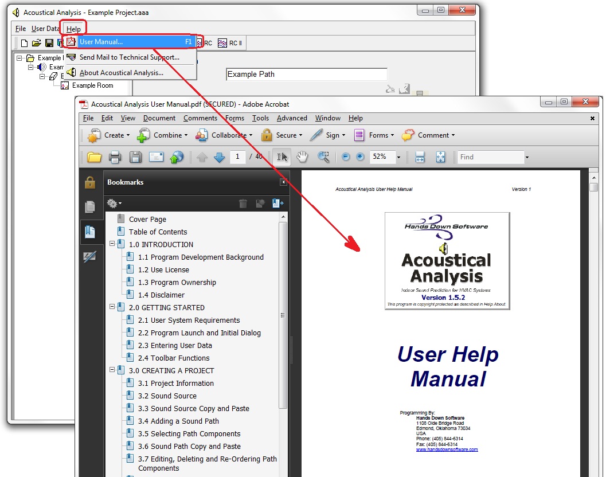Image resolution: width=606 pixels, height=477 pixels.
Task: Select User Manual in Help menu
Action: click(x=130, y=42)
